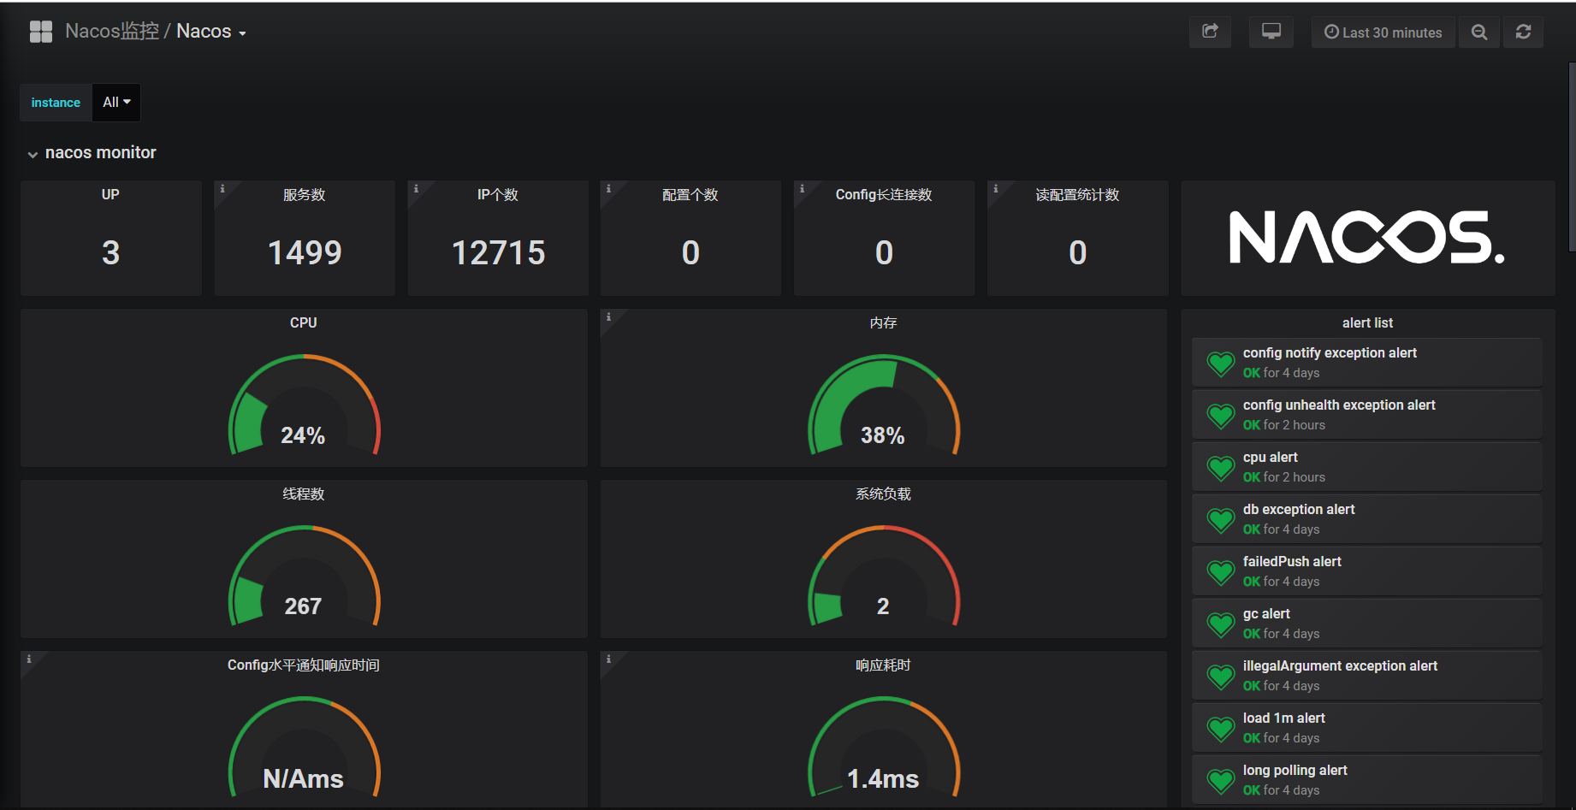This screenshot has height=810, width=1576.
Task: Click the UP panel title
Action: click(x=110, y=194)
